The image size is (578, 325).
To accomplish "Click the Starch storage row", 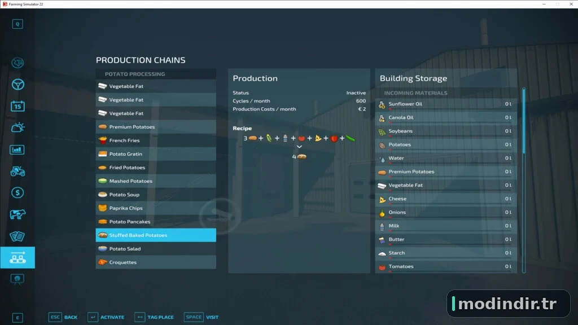I will click(x=446, y=253).
